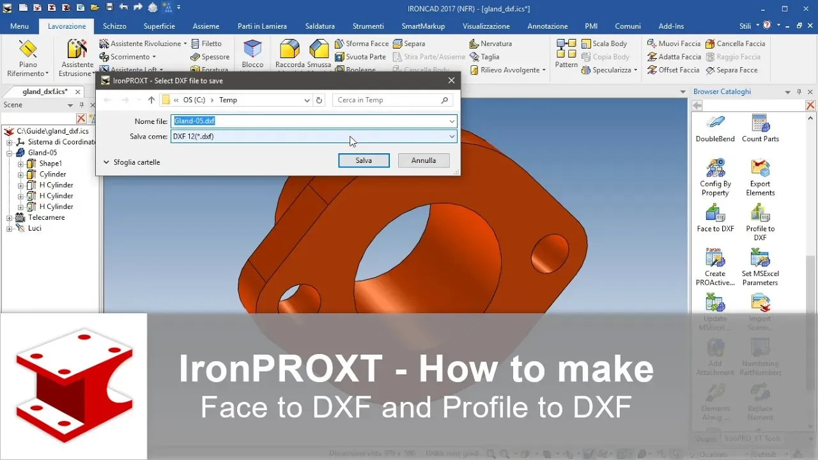Open the Scorrimento dropdown
The height and width of the screenshot is (460, 818).
pos(154,57)
